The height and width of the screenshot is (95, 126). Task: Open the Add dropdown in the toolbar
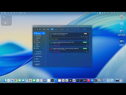coord(44,29)
